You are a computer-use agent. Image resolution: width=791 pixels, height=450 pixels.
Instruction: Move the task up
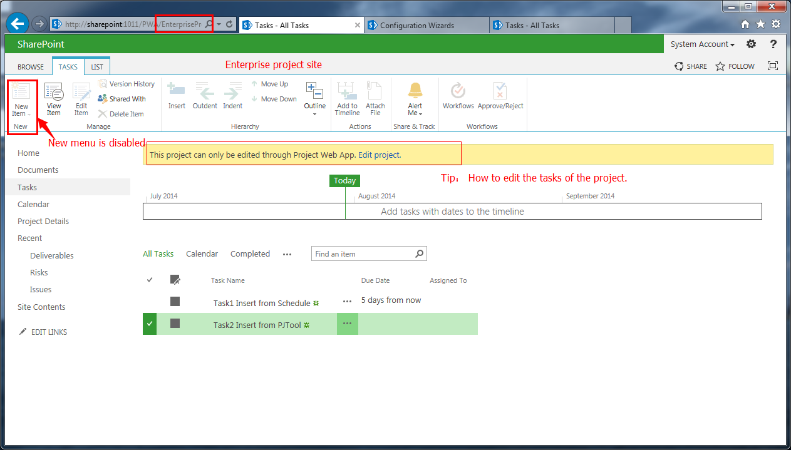(270, 84)
